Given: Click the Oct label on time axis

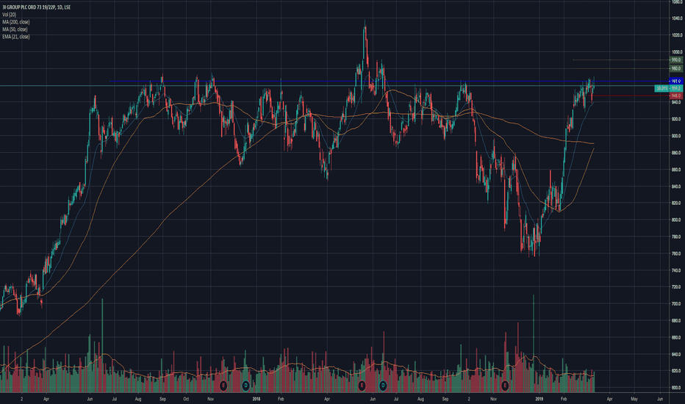Looking at the screenshot, I should (x=186, y=399).
